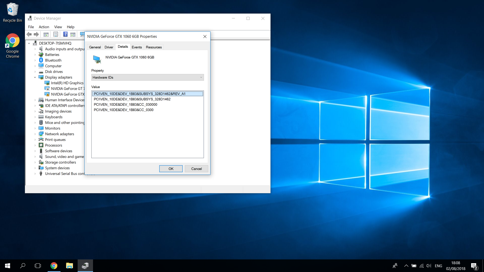Click the Imaging devices category icon

point(41,111)
